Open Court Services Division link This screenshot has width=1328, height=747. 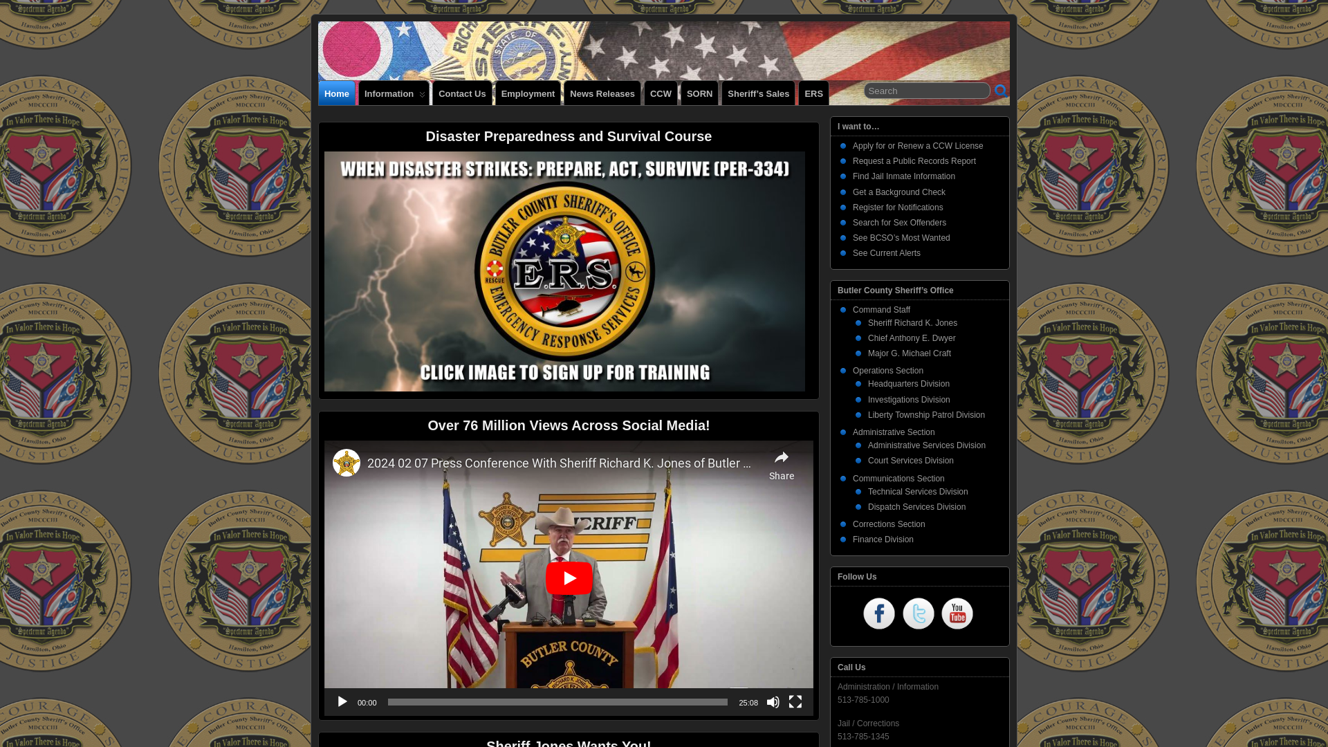tap(911, 461)
